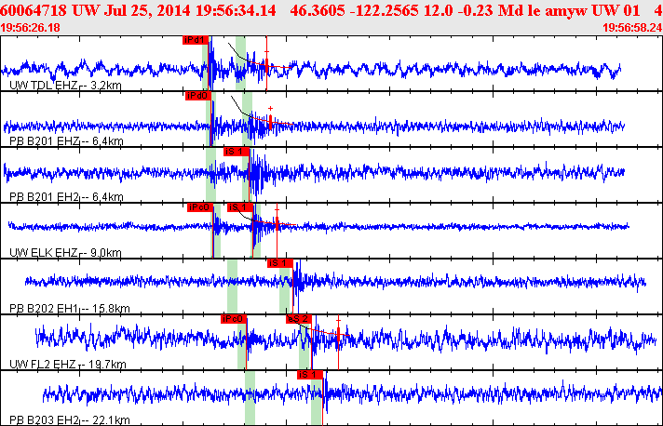Select the red coda cross on FL2 trace
Screen dimensions: 663x426
338,321
